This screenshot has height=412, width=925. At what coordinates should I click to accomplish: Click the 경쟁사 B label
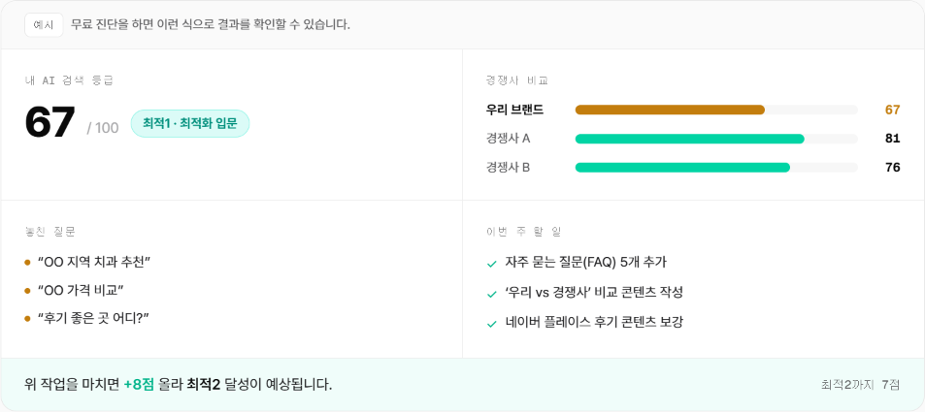click(x=508, y=168)
